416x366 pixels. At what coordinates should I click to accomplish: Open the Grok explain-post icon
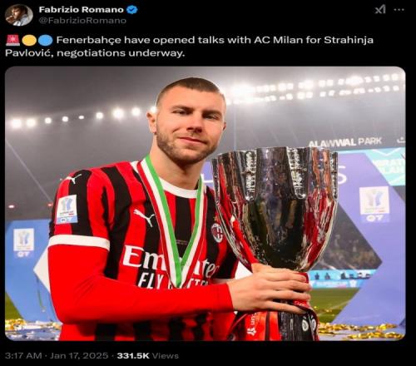[x=380, y=10]
